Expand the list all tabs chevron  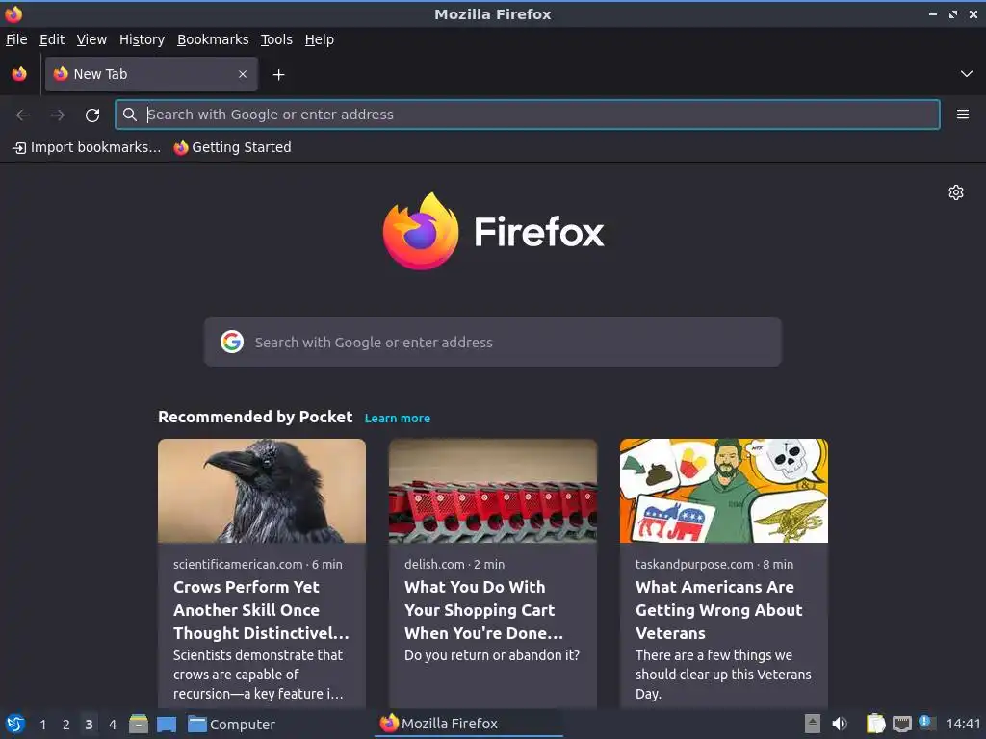click(x=966, y=74)
